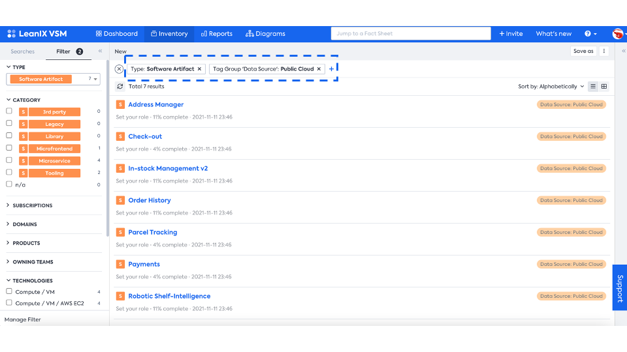This screenshot has width=627, height=352.
Task: Go to the Diagrams tab
Action: 265,34
